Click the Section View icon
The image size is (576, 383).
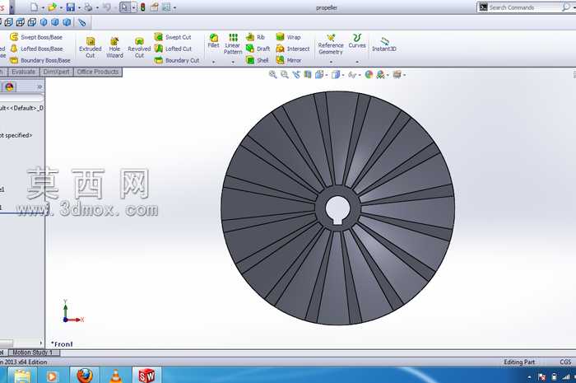pyautogui.click(x=308, y=75)
